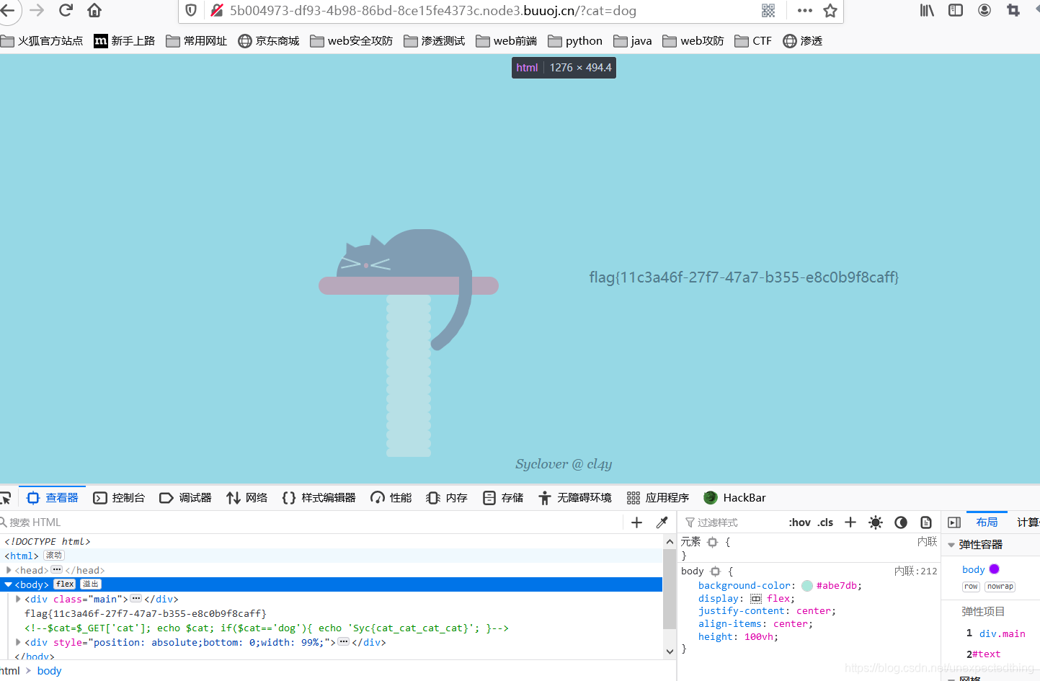Toggle the browser sidebar icon

click(x=956, y=10)
